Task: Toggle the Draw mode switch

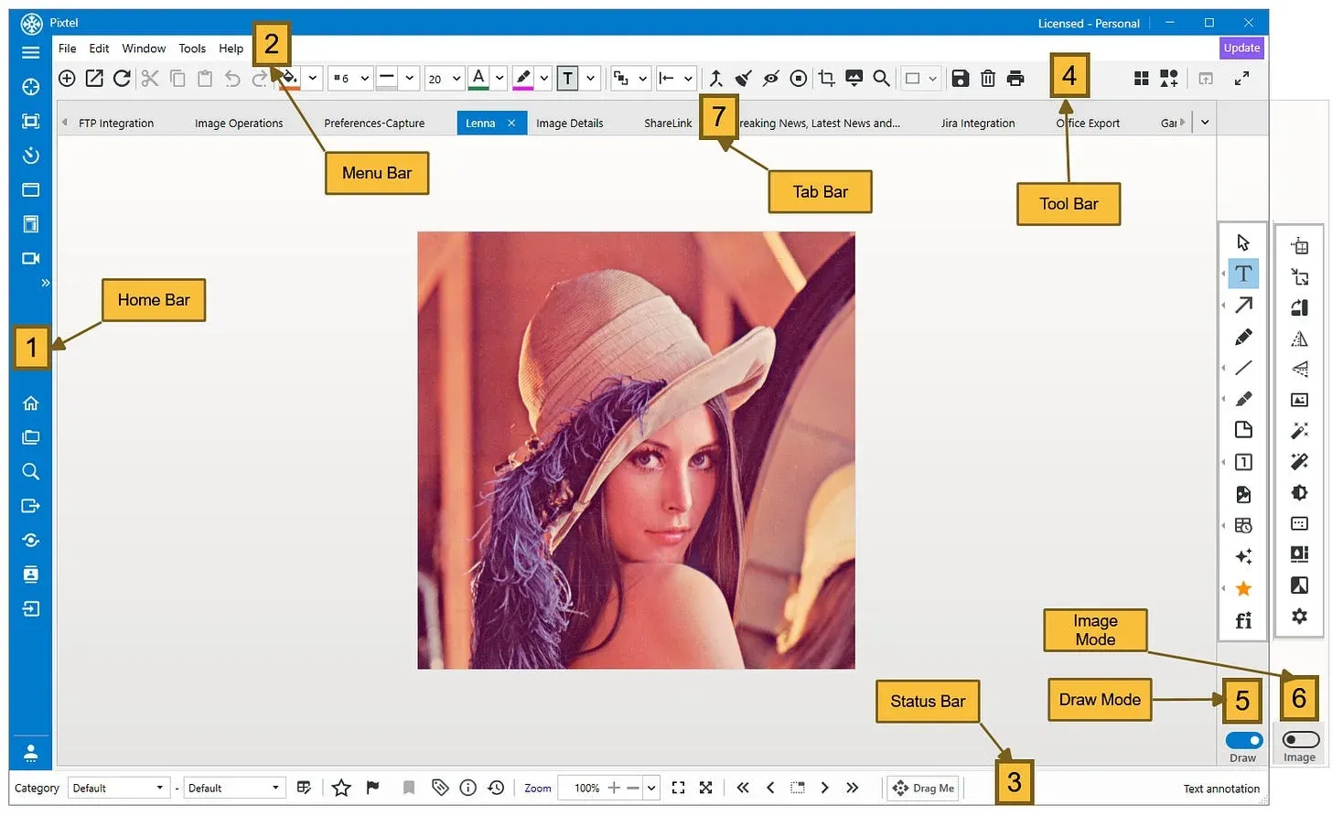Action: [x=1243, y=740]
